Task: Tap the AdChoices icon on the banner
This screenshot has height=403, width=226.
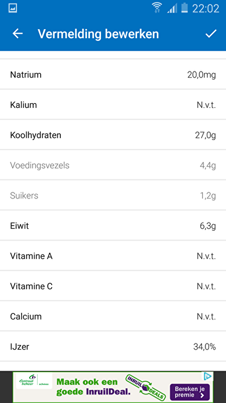Action: tap(207, 376)
